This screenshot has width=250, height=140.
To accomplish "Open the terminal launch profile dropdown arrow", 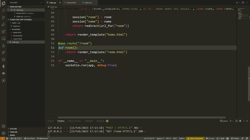I will 233,121.
